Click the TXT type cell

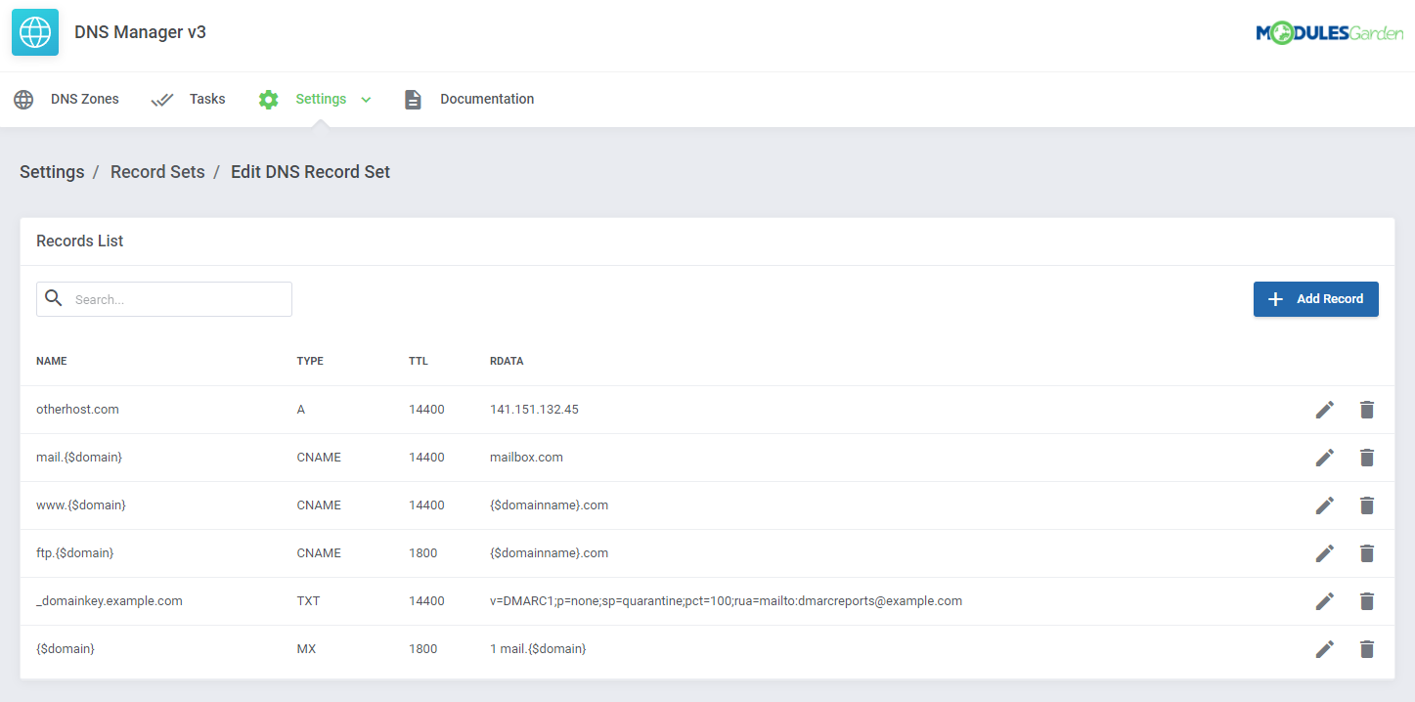(307, 601)
